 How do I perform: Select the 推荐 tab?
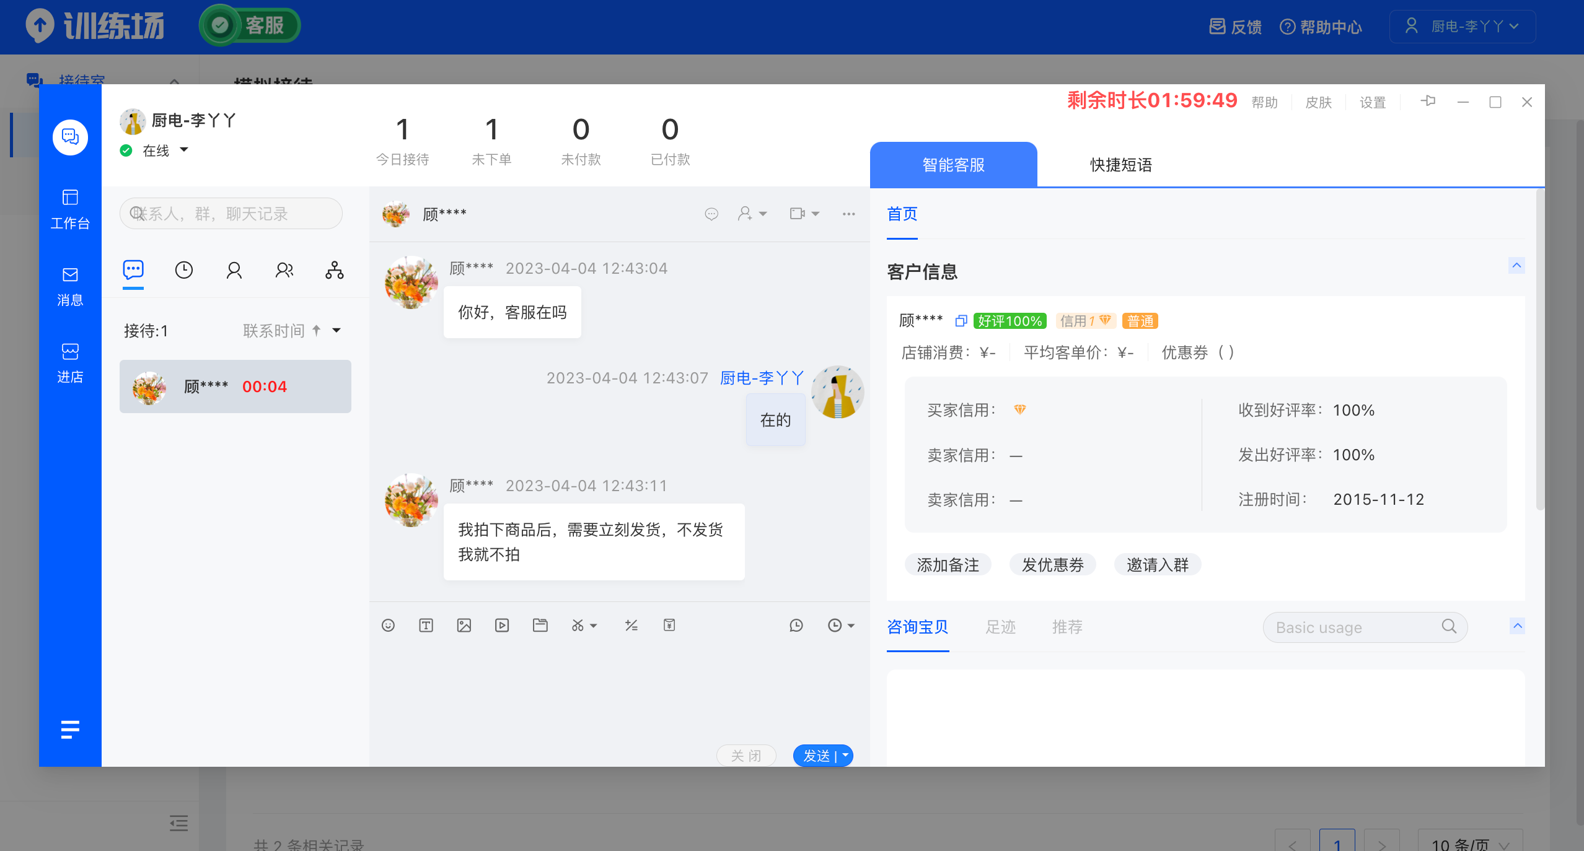pos(1067,627)
